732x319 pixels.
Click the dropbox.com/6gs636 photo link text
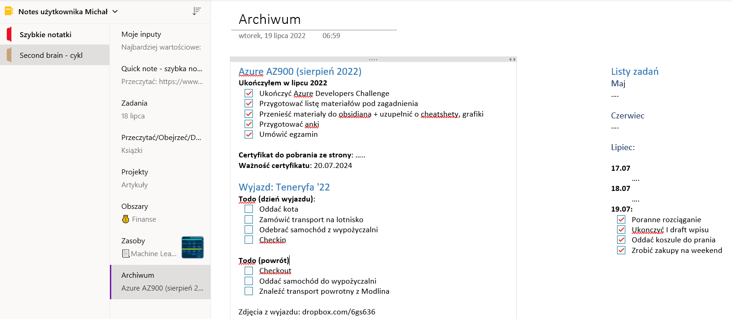click(339, 312)
